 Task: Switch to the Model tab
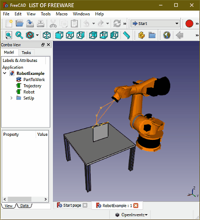pyautogui.click(x=9, y=52)
